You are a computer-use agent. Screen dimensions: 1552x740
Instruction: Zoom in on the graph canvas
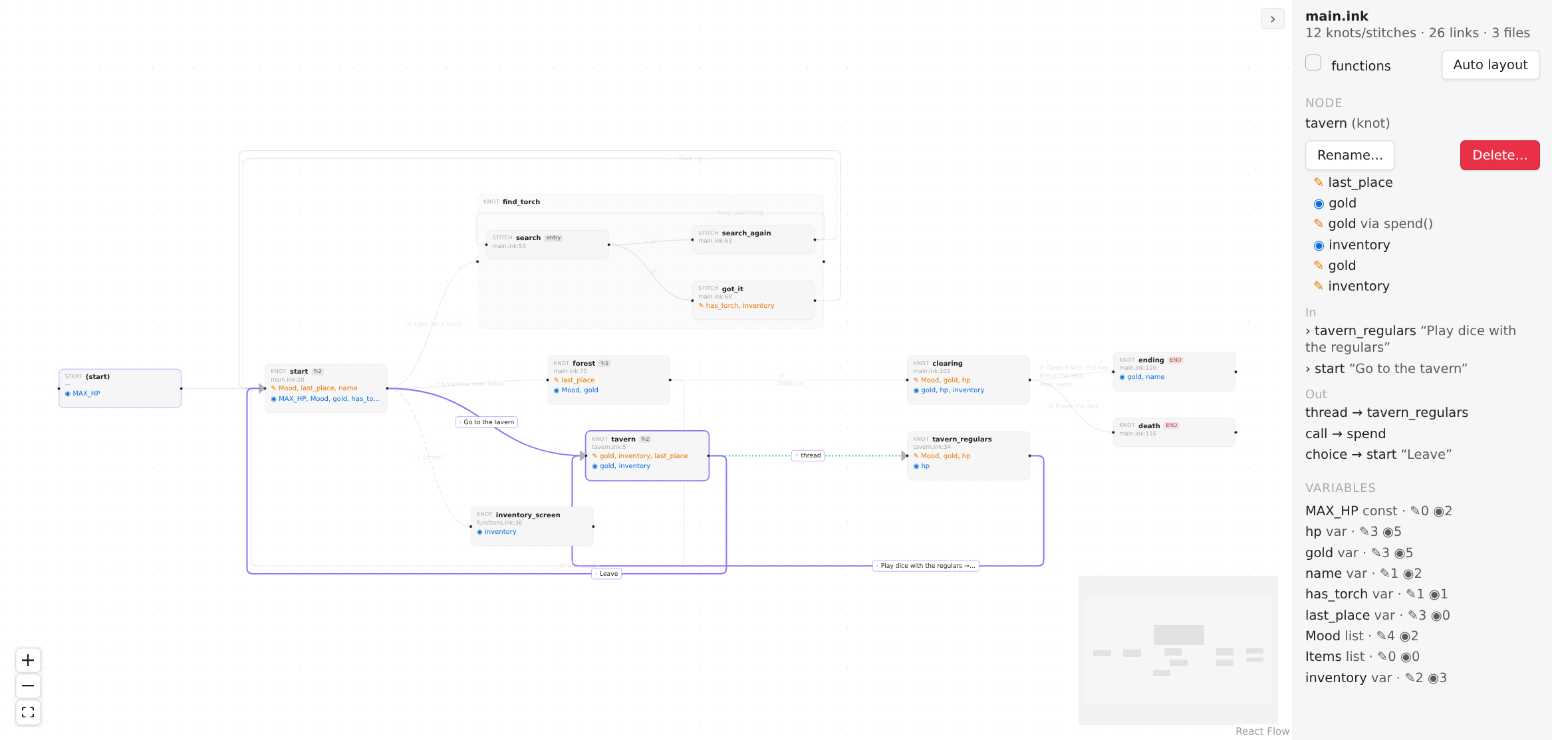(28, 660)
